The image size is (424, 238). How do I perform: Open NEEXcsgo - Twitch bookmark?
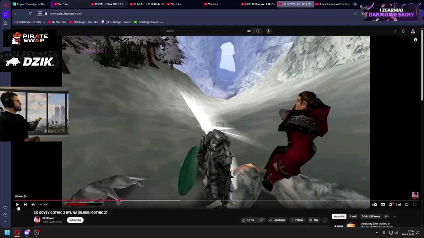tap(116, 22)
